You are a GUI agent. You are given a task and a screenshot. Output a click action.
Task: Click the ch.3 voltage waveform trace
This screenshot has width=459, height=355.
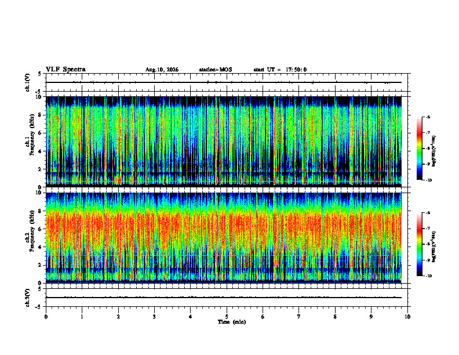[x=224, y=298]
